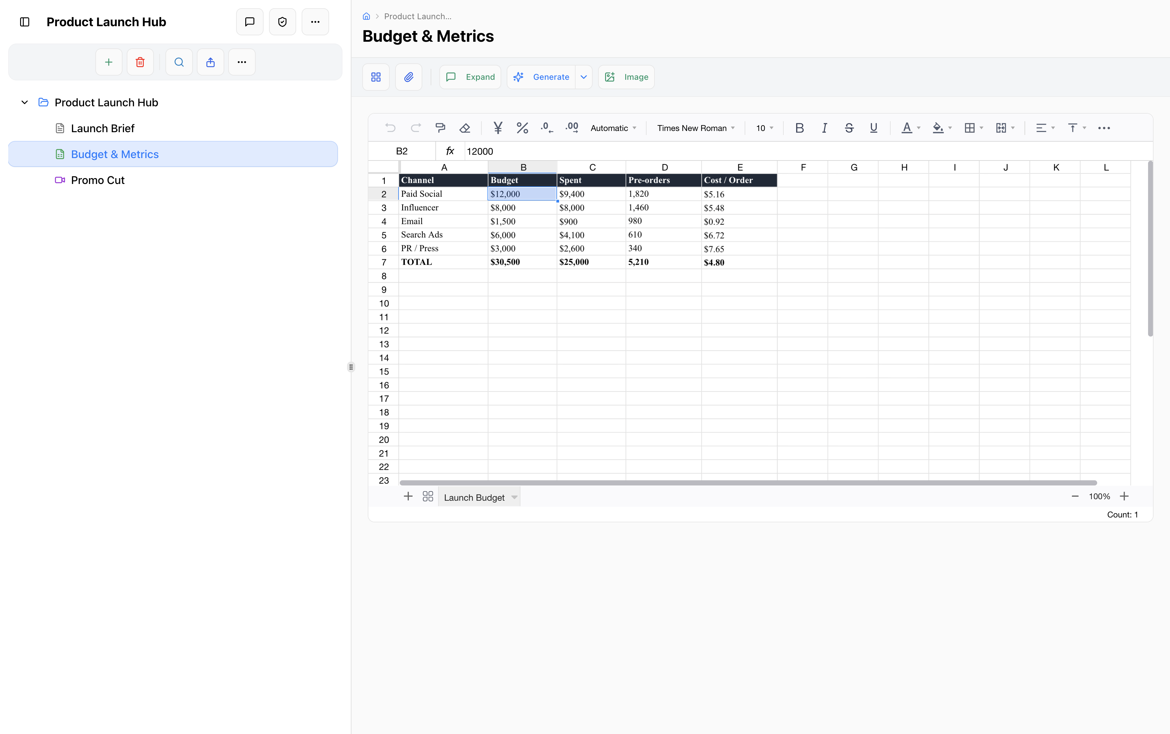Increase decimal places
This screenshot has height=734, width=1170.
[x=572, y=128]
